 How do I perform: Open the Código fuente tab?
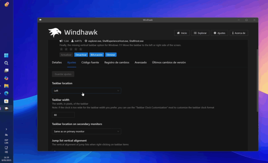tap(90, 62)
